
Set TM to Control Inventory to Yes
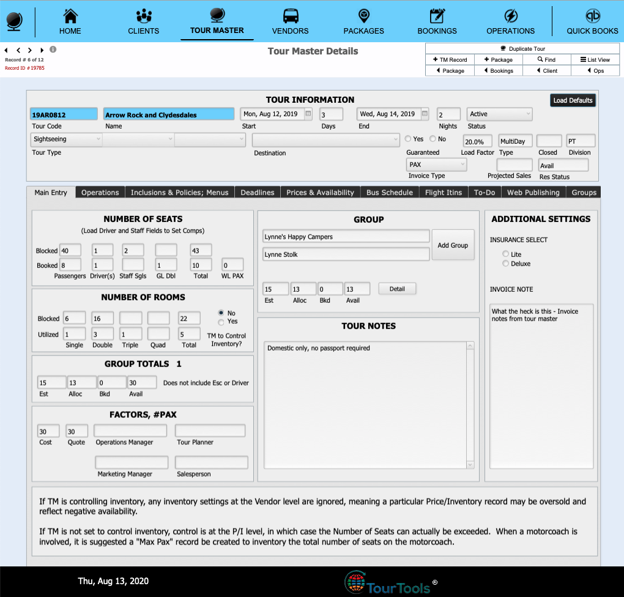tap(221, 322)
